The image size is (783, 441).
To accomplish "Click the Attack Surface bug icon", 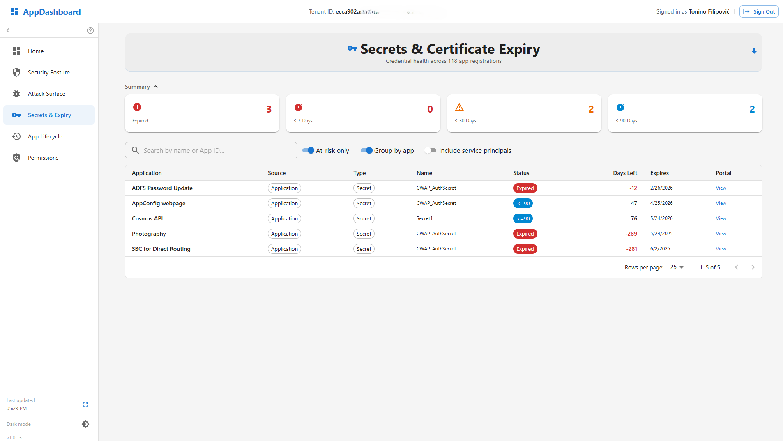I will (16, 94).
